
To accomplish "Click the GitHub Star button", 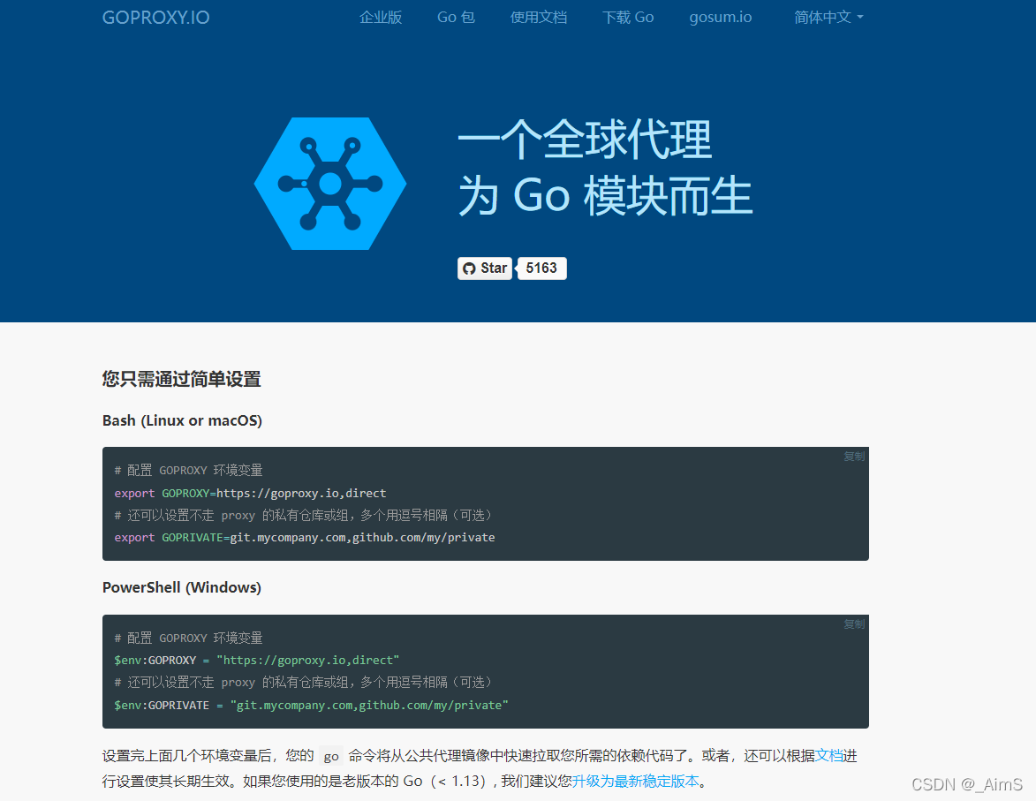I will (485, 268).
